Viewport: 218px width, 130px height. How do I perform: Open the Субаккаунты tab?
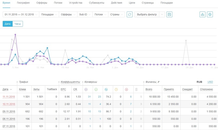coord(96,3)
